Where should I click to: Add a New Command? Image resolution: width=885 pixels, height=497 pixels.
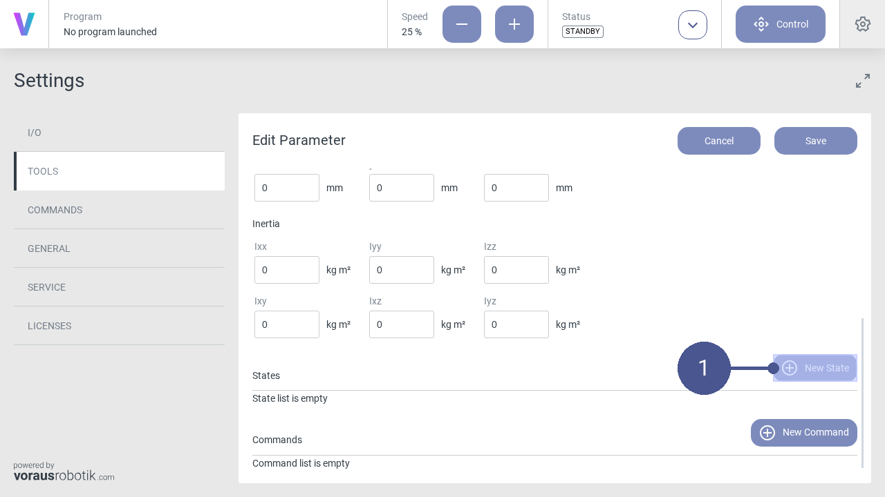coord(804,433)
